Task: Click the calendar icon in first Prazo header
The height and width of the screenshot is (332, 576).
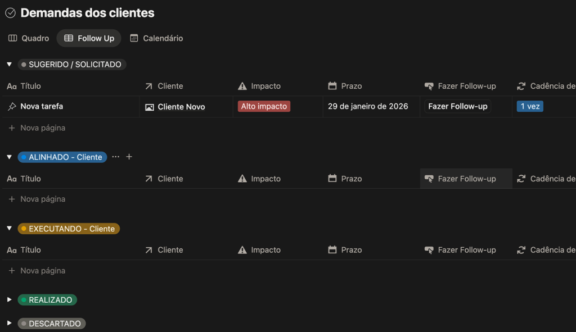Action: pyautogui.click(x=332, y=86)
